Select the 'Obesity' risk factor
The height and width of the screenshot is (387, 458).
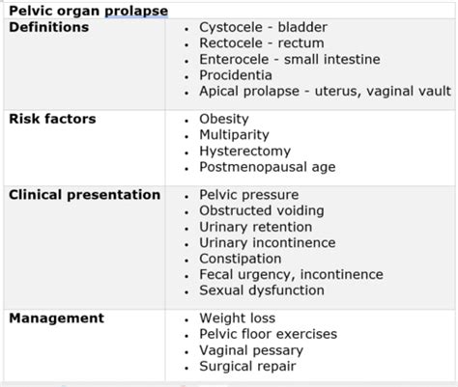pos(224,120)
